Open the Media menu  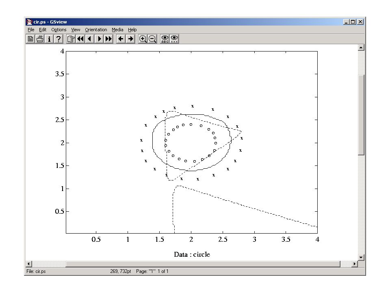(x=117, y=30)
